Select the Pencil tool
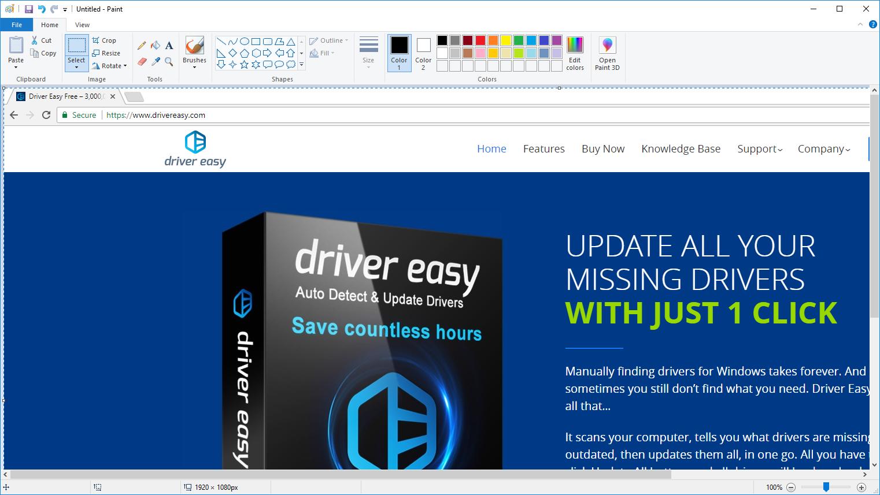Image resolution: width=880 pixels, height=495 pixels. (x=142, y=45)
